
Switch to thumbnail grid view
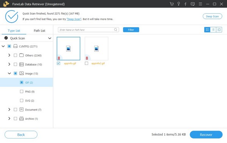(x=207, y=30)
